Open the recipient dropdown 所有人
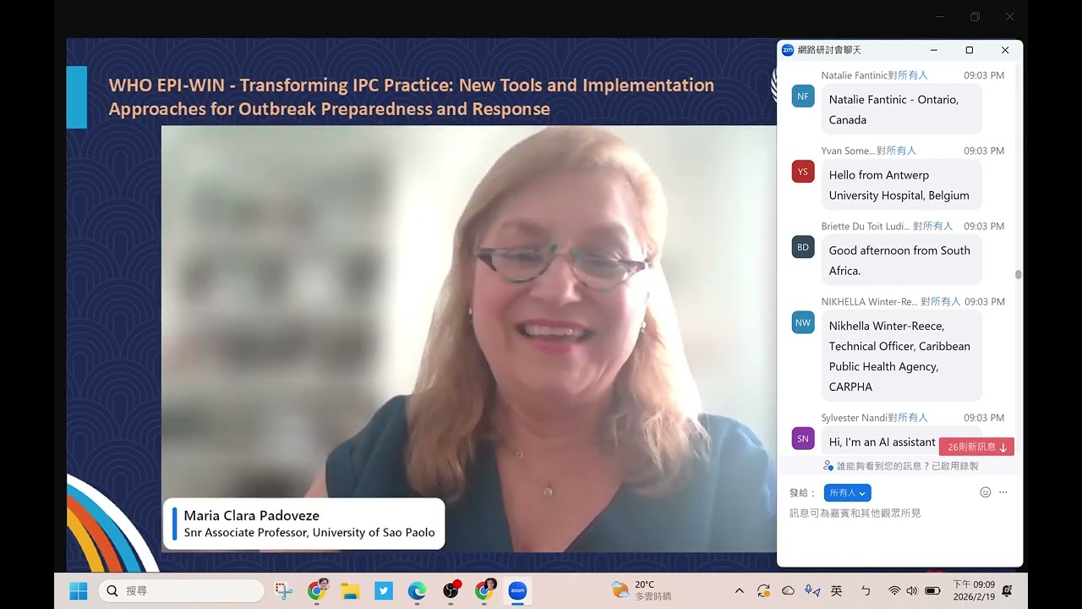Screen dimensions: 1082x609 click(847, 493)
